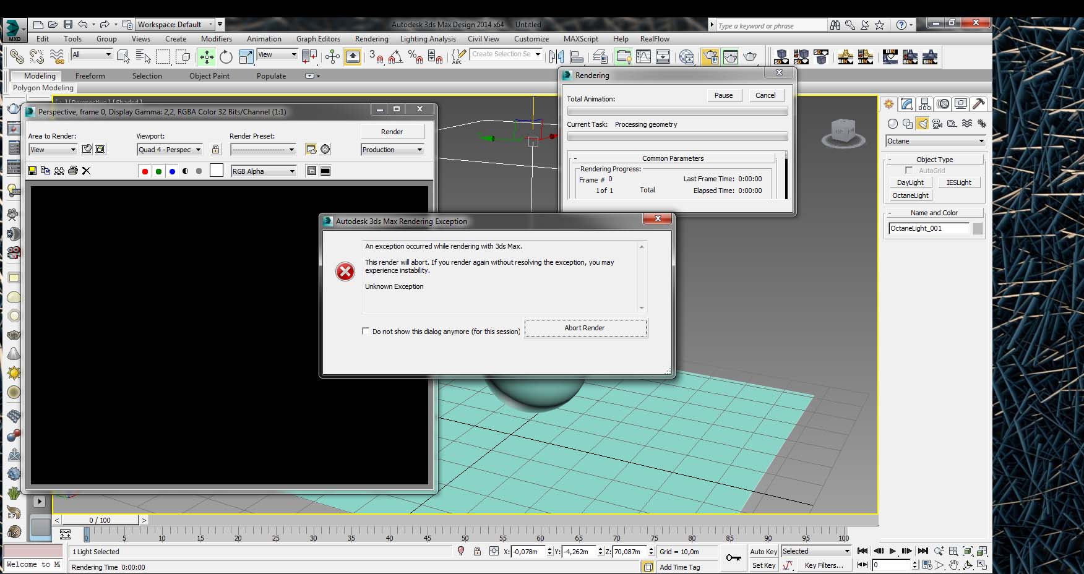Screen dimensions: 1084x574
Task: Open the Viewport Quad 4 dropdown
Action: tap(170, 150)
